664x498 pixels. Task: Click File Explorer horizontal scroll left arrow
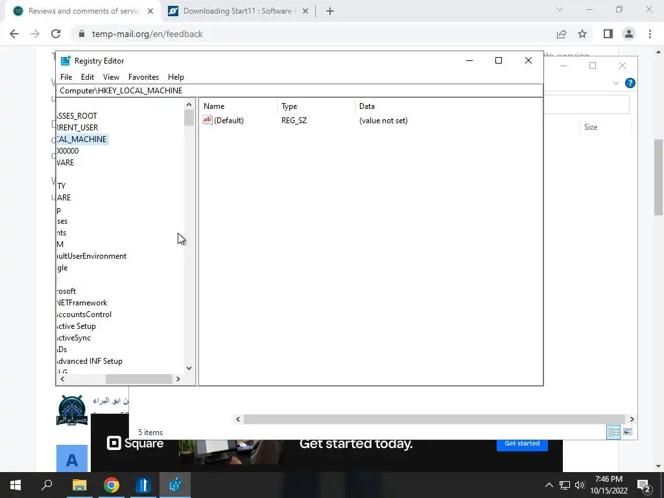pos(238,420)
